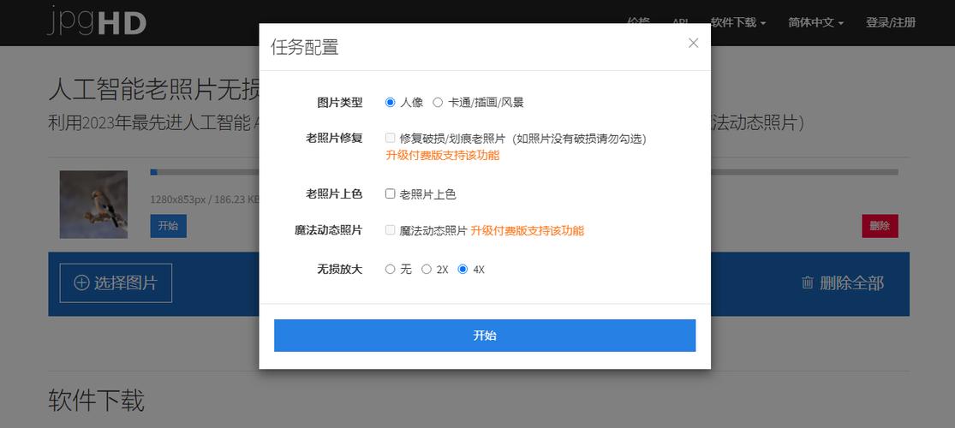Toggle the 魔法动态照片 checkbox
Image resolution: width=955 pixels, height=428 pixels.
pos(391,230)
